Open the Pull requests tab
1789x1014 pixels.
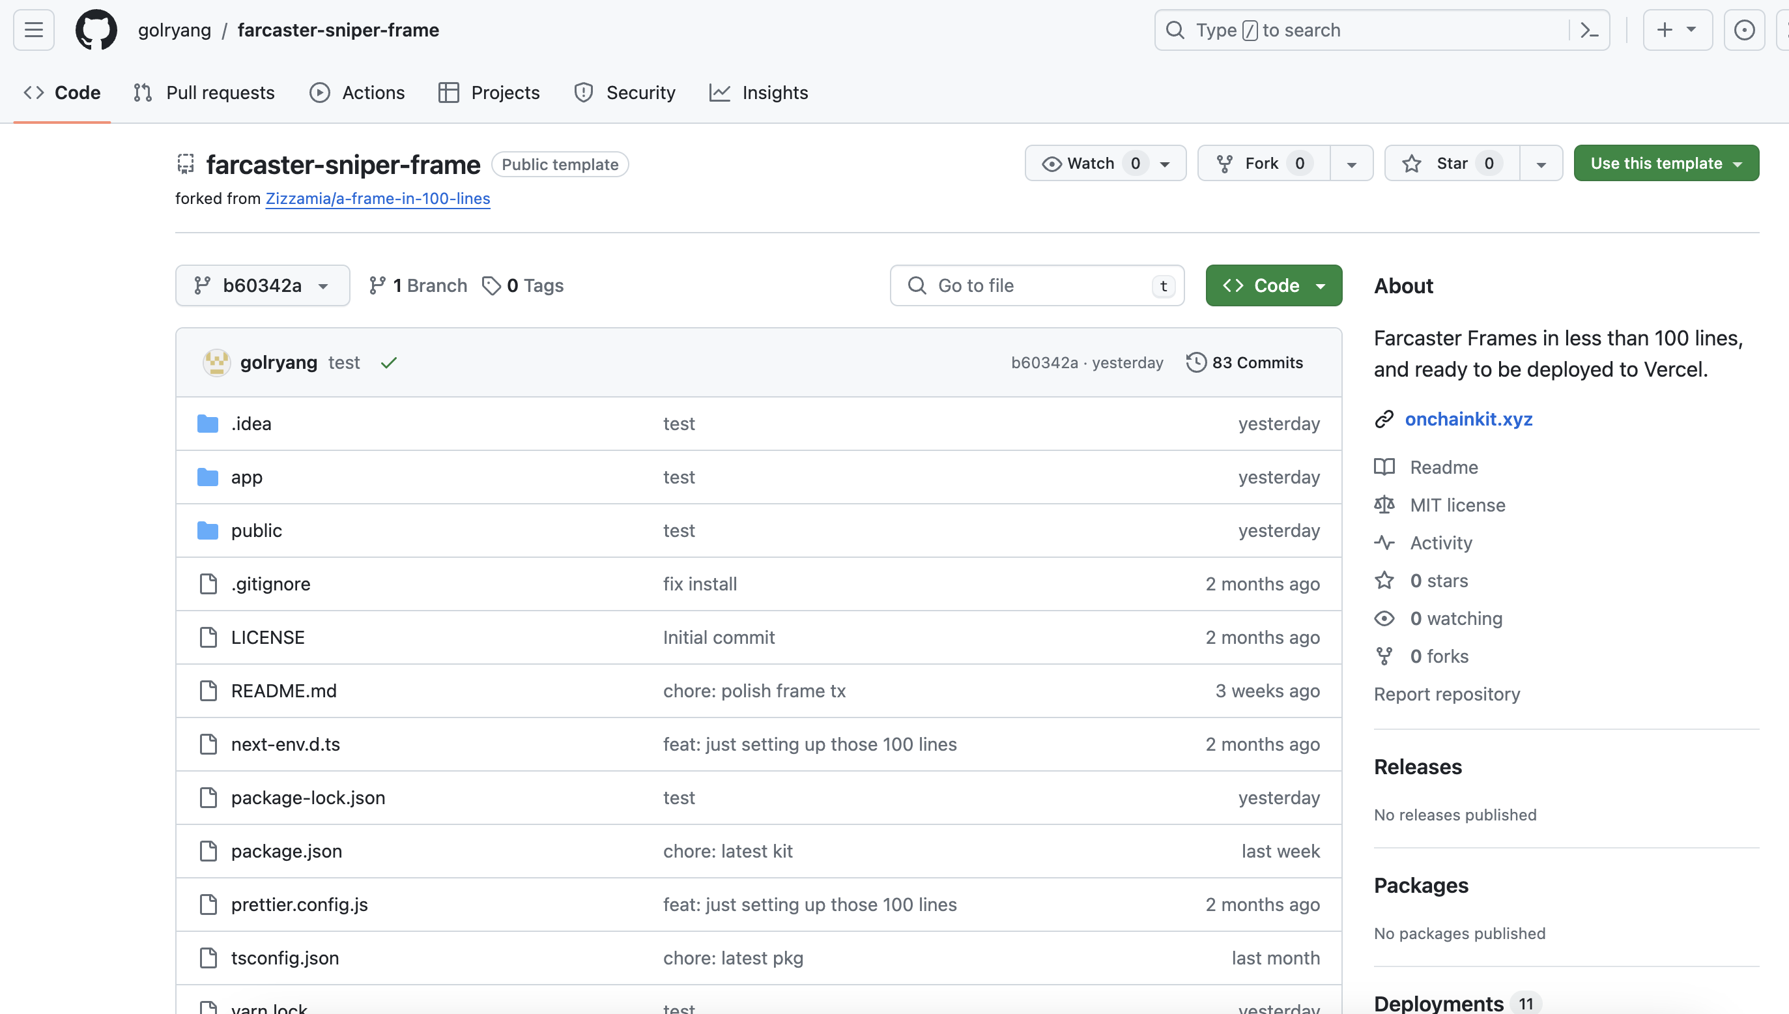point(204,93)
